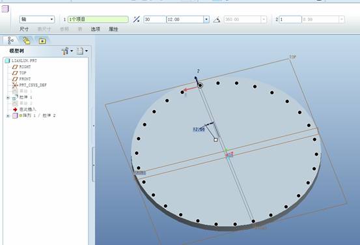Click the 12.00 angle dimension in viewport
The image size is (360, 245).
click(199, 130)
